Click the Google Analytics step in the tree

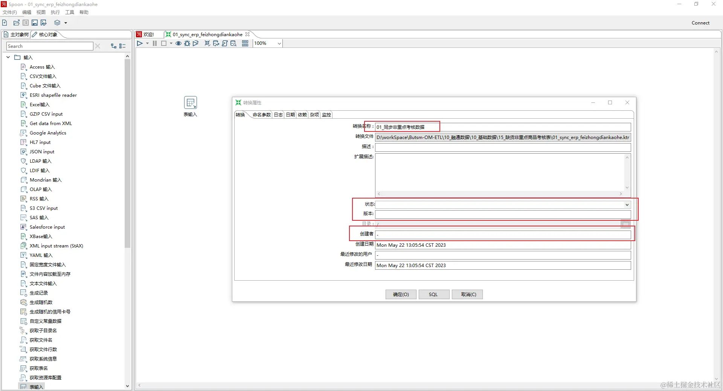click(x=48, y=133)
